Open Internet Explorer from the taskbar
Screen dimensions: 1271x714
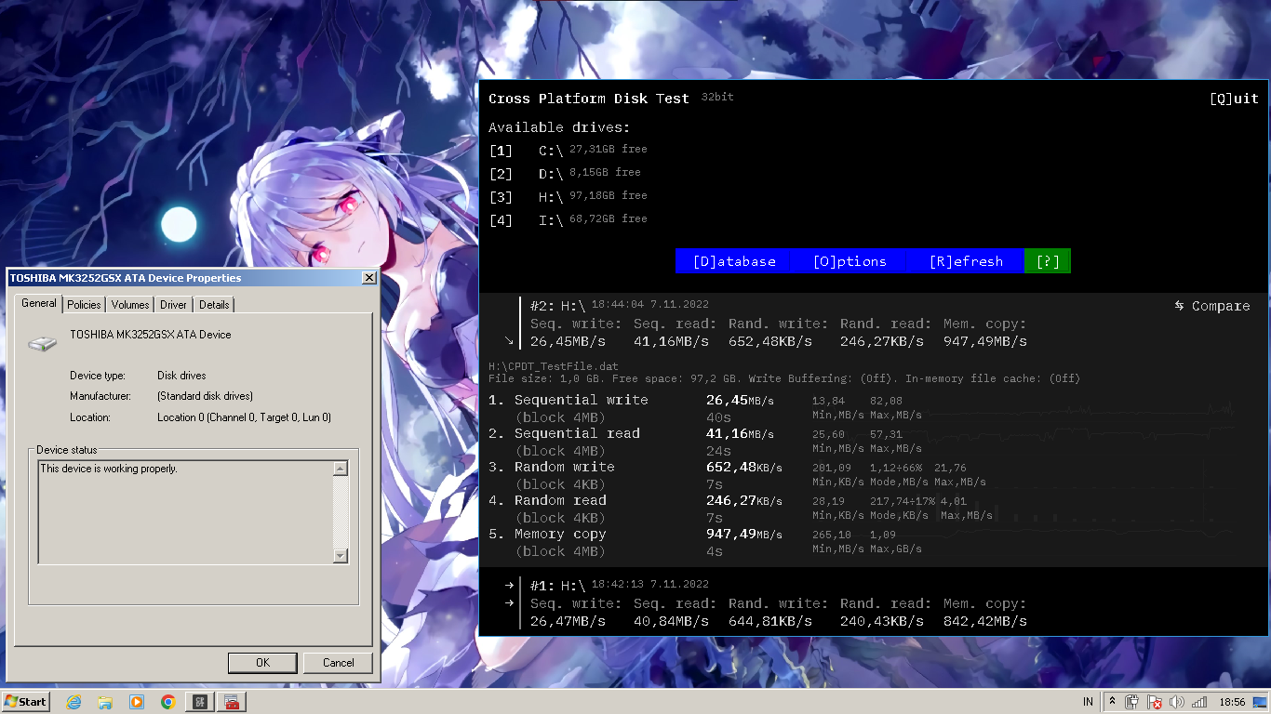point(74,702)
